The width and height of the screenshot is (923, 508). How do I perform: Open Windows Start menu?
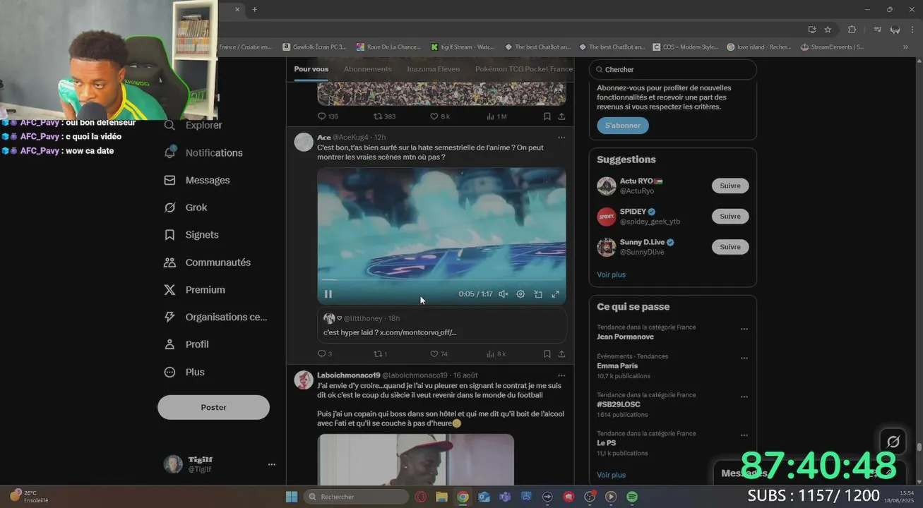pyautogui.click(x=292, y=497)
